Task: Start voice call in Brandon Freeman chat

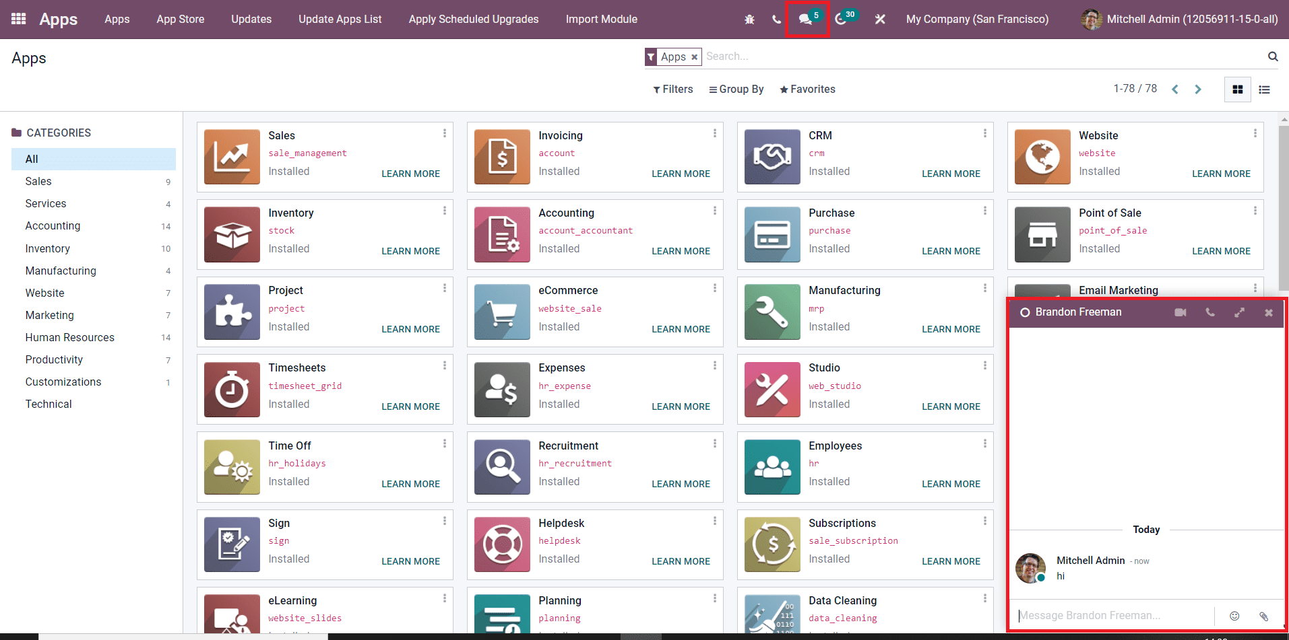Action: (1210, 312)
